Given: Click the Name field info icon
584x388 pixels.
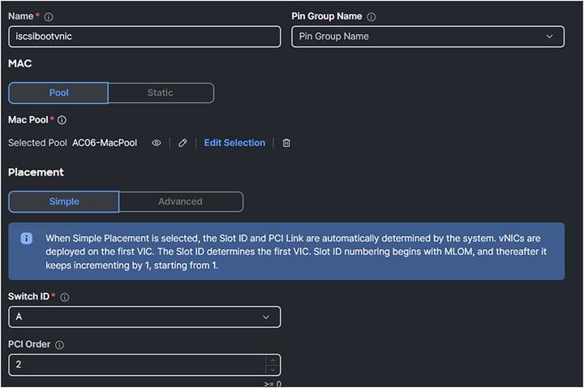Looking at the screenshot, I should tap(49, 17).
